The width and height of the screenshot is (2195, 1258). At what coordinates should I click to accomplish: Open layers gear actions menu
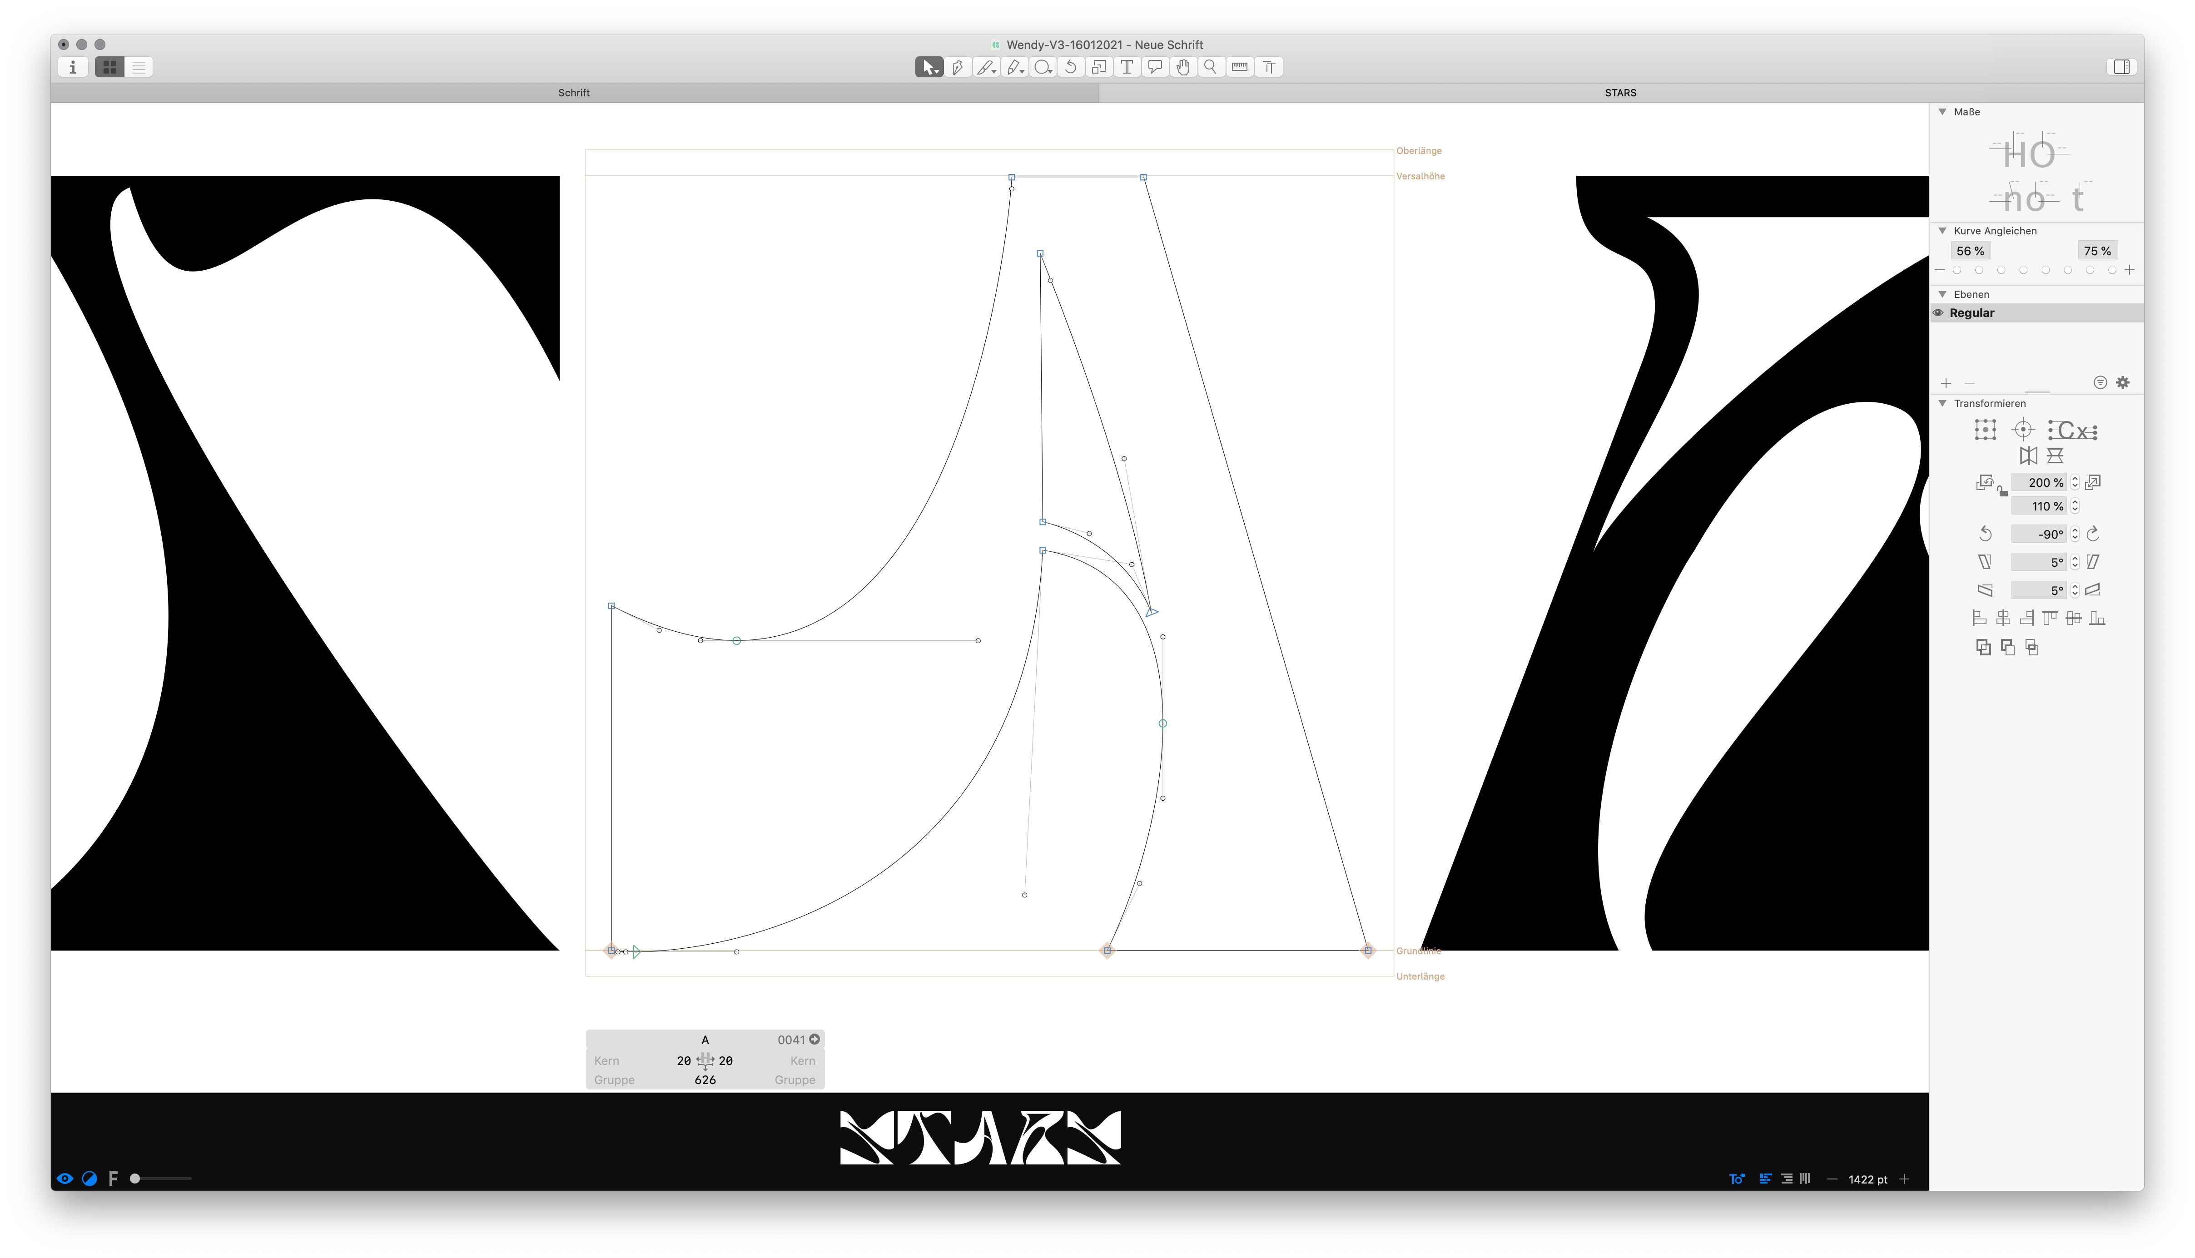(x=2122, y=382)
